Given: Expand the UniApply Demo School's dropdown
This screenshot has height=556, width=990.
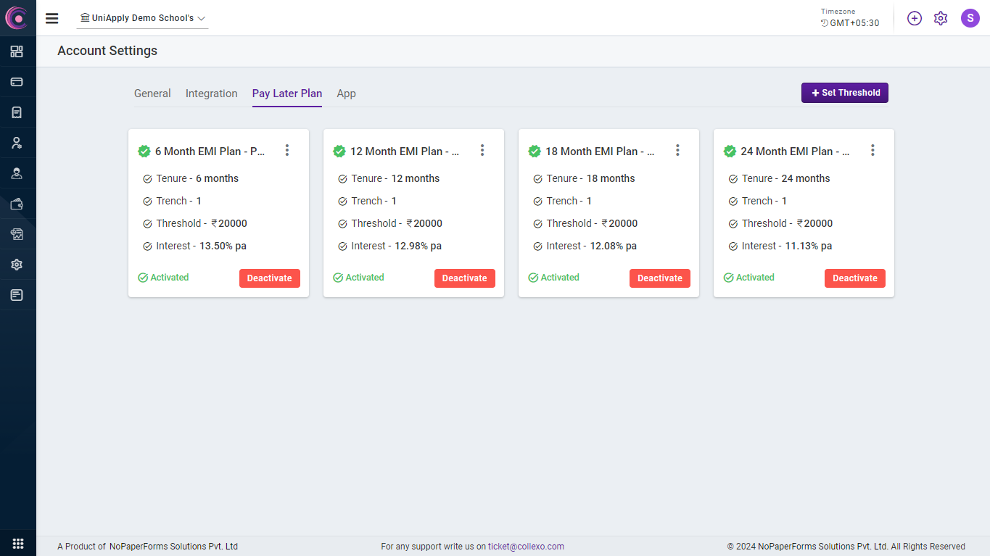Looking at the screenshot, I should [x=143, y=18].
